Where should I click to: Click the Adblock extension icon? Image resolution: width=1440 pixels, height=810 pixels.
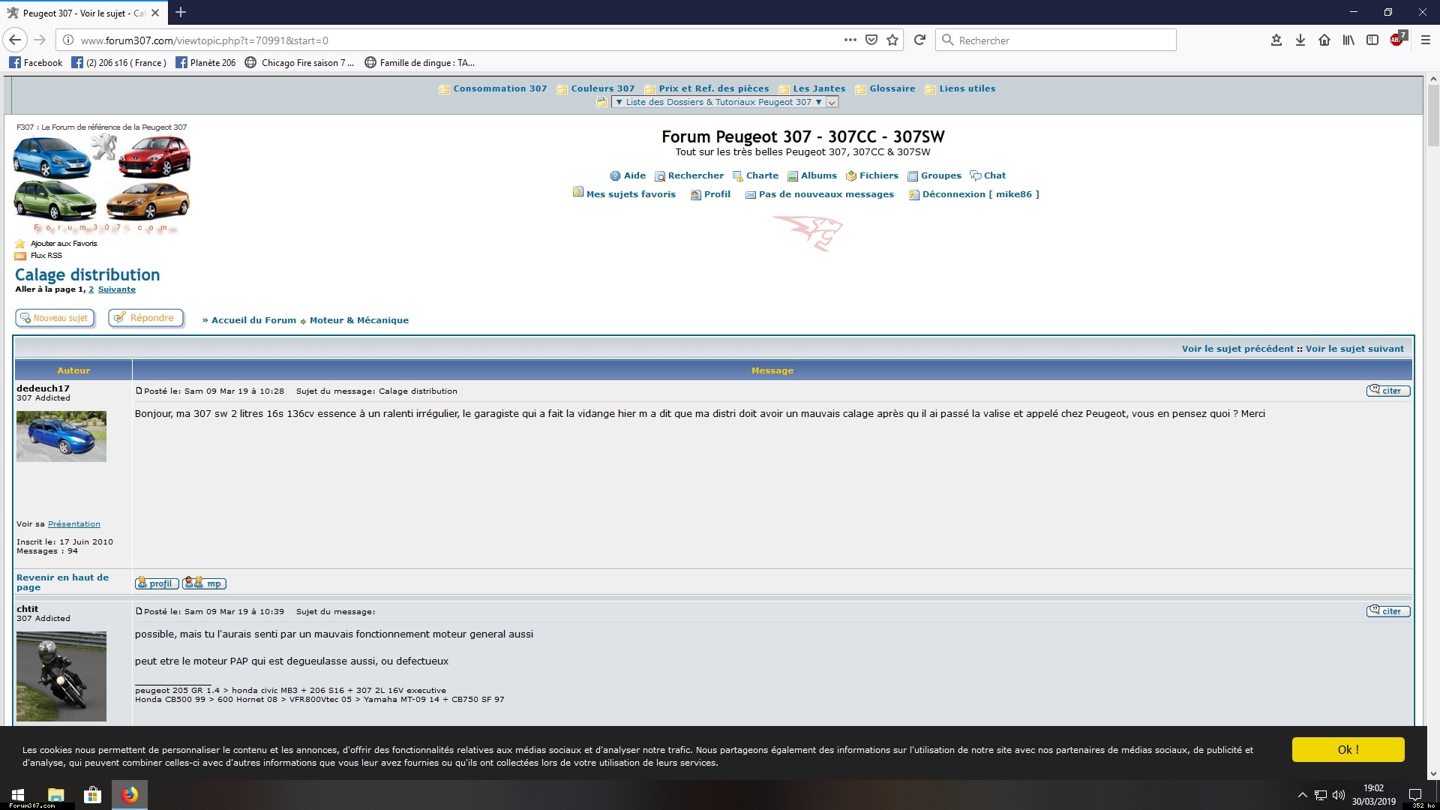(1397, 40)
